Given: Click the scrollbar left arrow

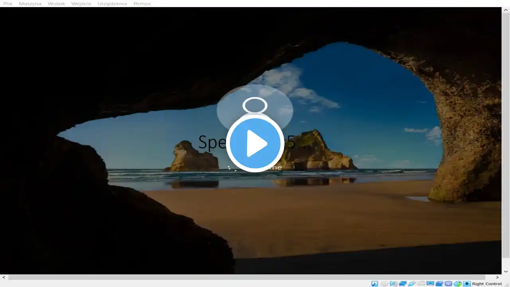Looking at the screenshot, I should [x=4, y=277].
